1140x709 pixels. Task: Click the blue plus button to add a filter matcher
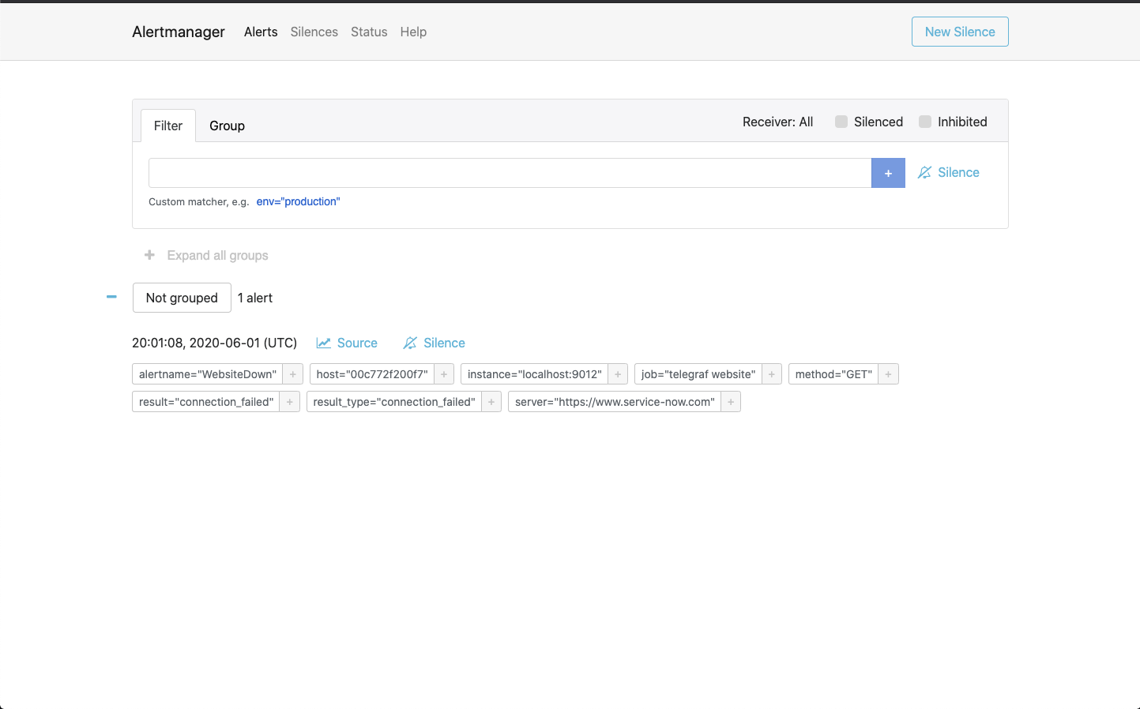[887, 172]
